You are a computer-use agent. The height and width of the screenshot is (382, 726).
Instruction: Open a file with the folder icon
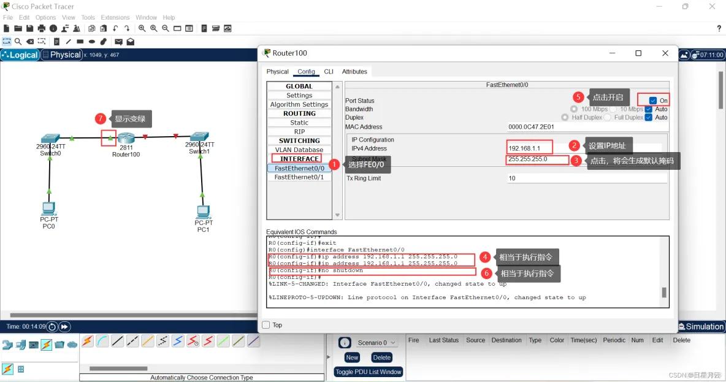[18, 29]
